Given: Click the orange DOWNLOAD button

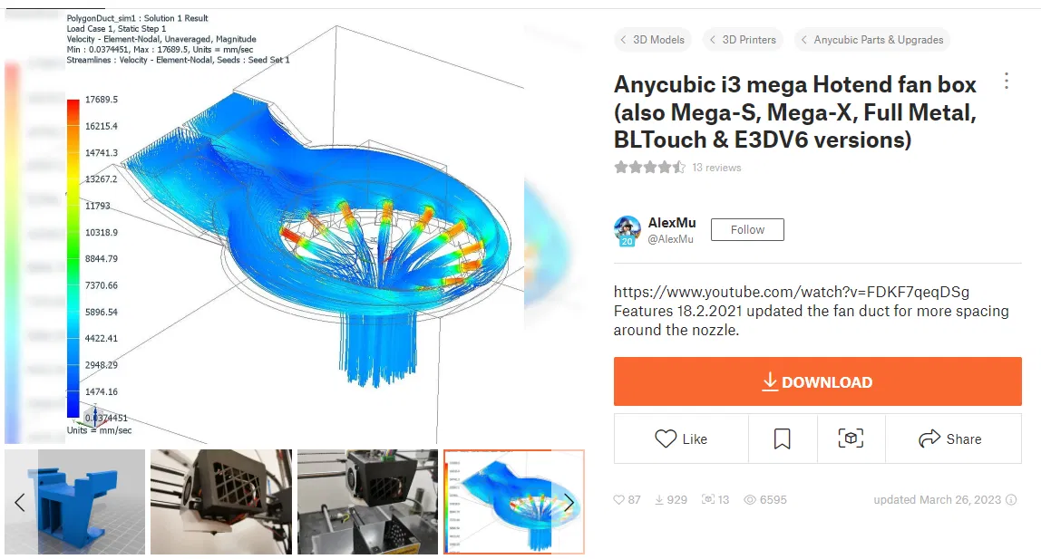Looking at the screenshot, I should click(x=817, y=381).
